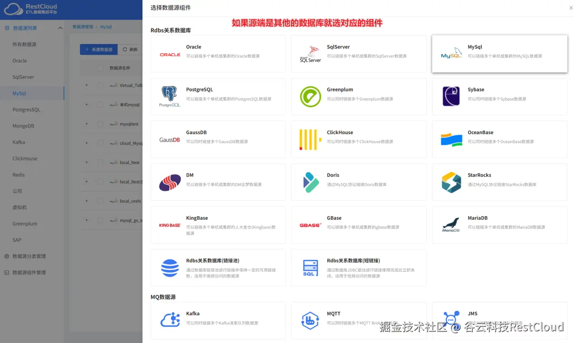
Task: Select the Oracle logo in the component drawer
Action: coord(170,54)
